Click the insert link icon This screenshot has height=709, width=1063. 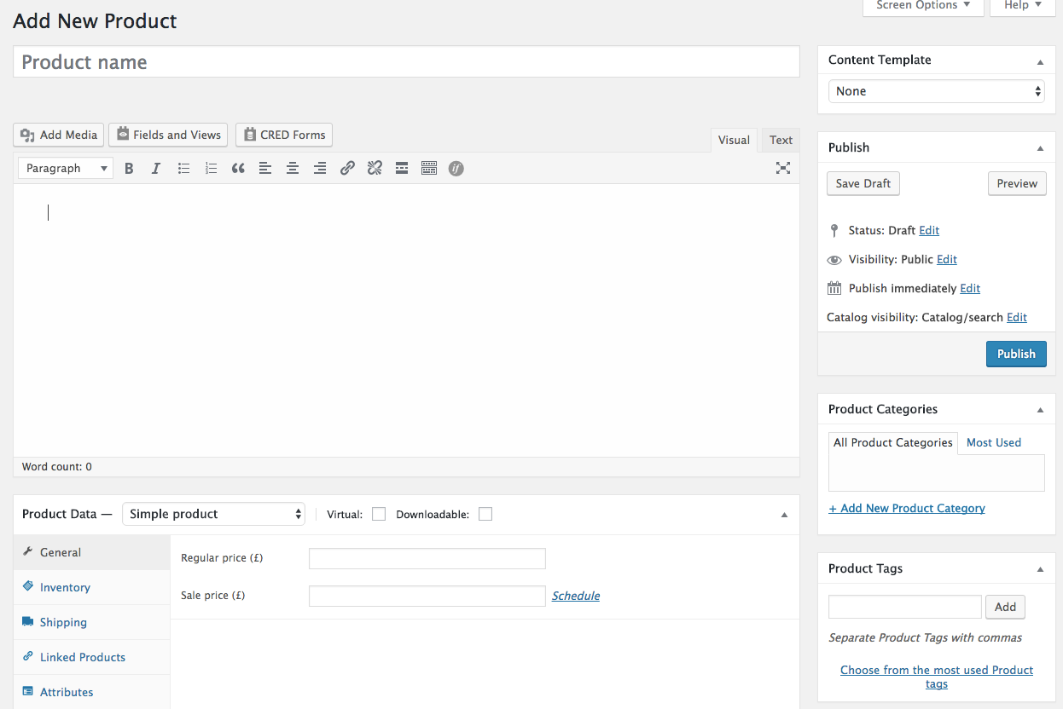click(x=347, y=169)
